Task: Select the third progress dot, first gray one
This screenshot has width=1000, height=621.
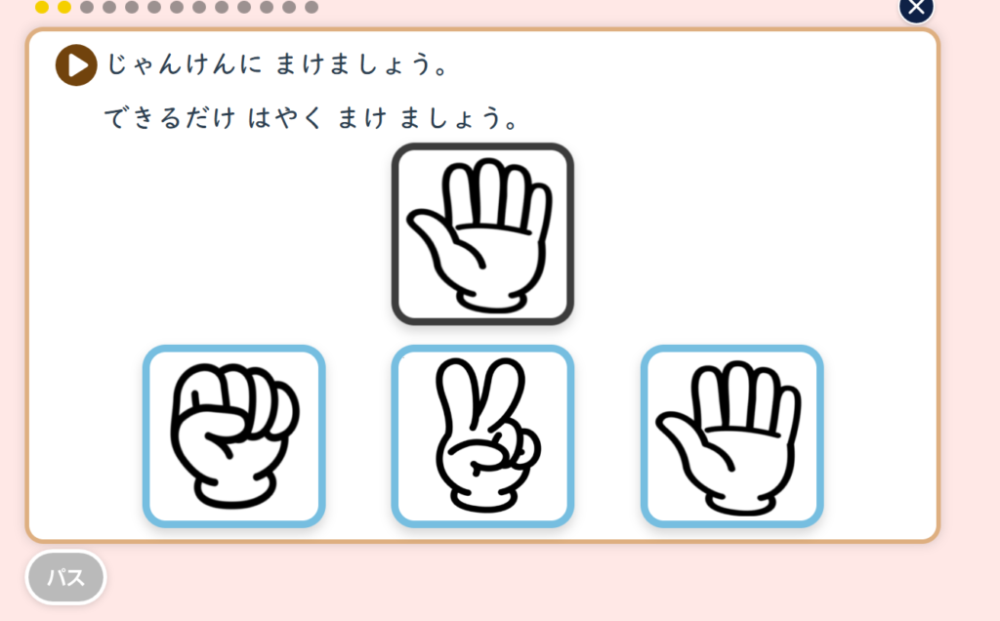Action: coord(87,7)
